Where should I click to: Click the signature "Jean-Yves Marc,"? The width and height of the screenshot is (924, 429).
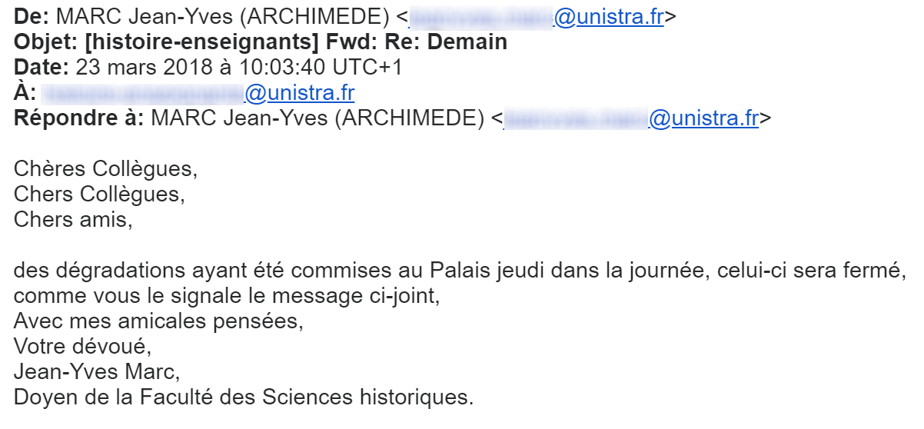click(96, 372)
